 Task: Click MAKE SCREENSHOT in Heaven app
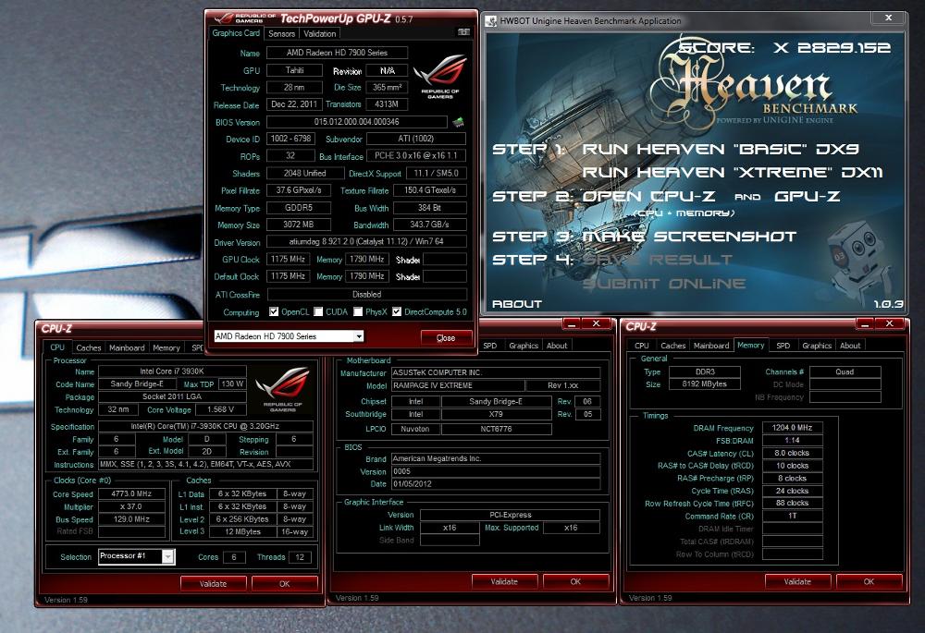[689, 237]
